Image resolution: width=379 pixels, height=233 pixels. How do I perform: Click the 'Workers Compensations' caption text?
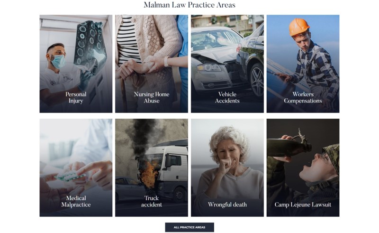tap(303, 97)
